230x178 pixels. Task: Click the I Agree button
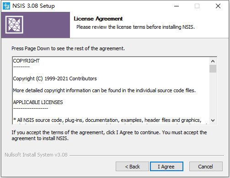[x=166, y=167]
